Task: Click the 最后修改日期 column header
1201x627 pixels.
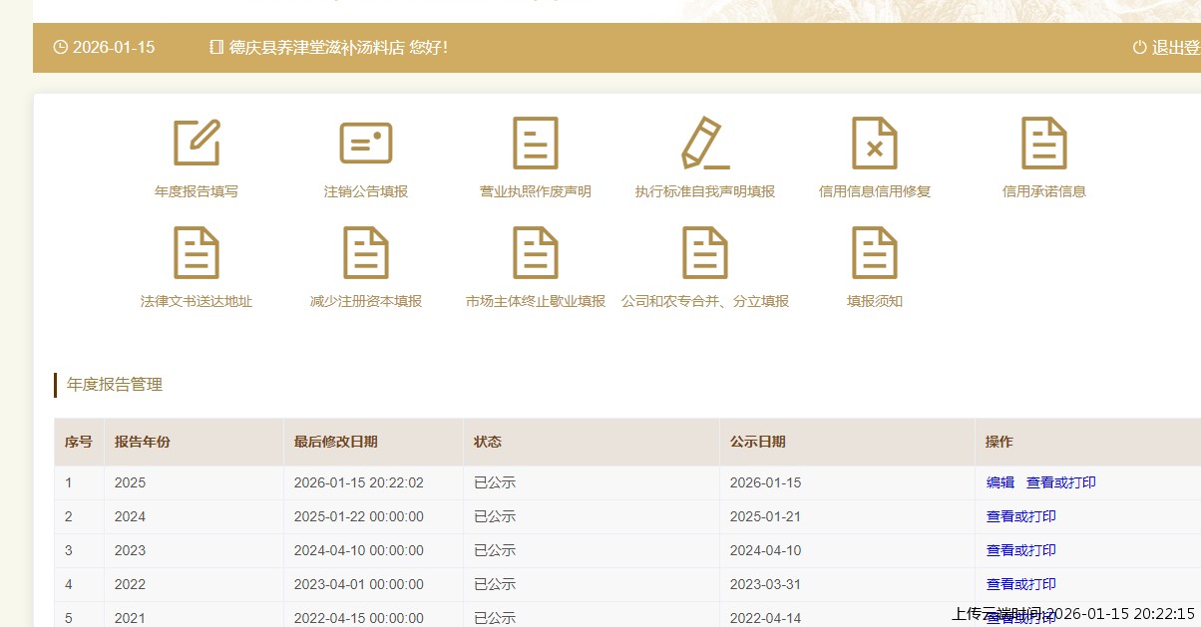Action: pyautogui.click(x=335, y=442)
